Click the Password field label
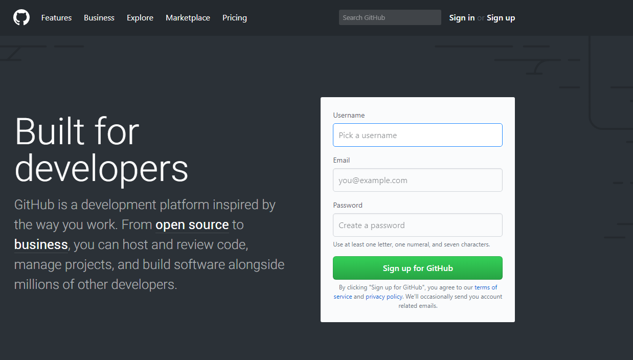Viewport: 633px width, 360px height. click(x=348, y=206)
